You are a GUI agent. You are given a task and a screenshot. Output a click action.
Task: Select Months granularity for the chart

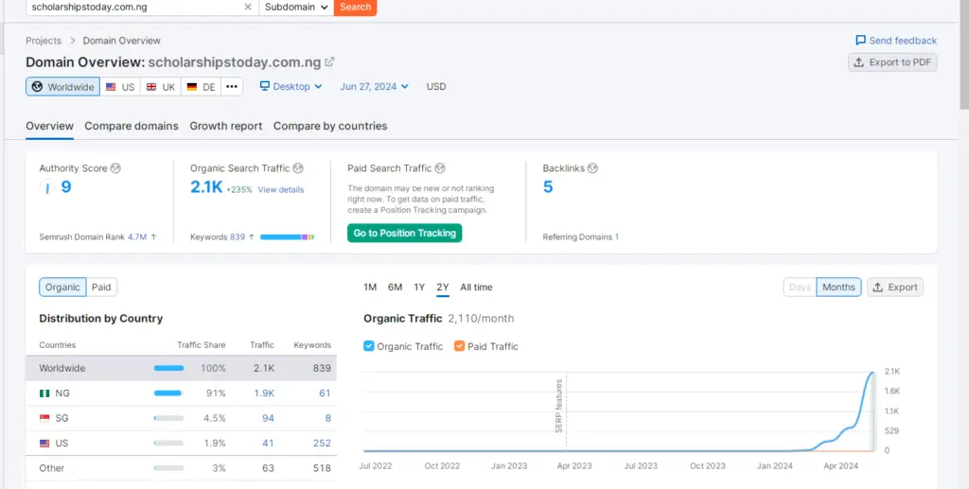[838, 288]
